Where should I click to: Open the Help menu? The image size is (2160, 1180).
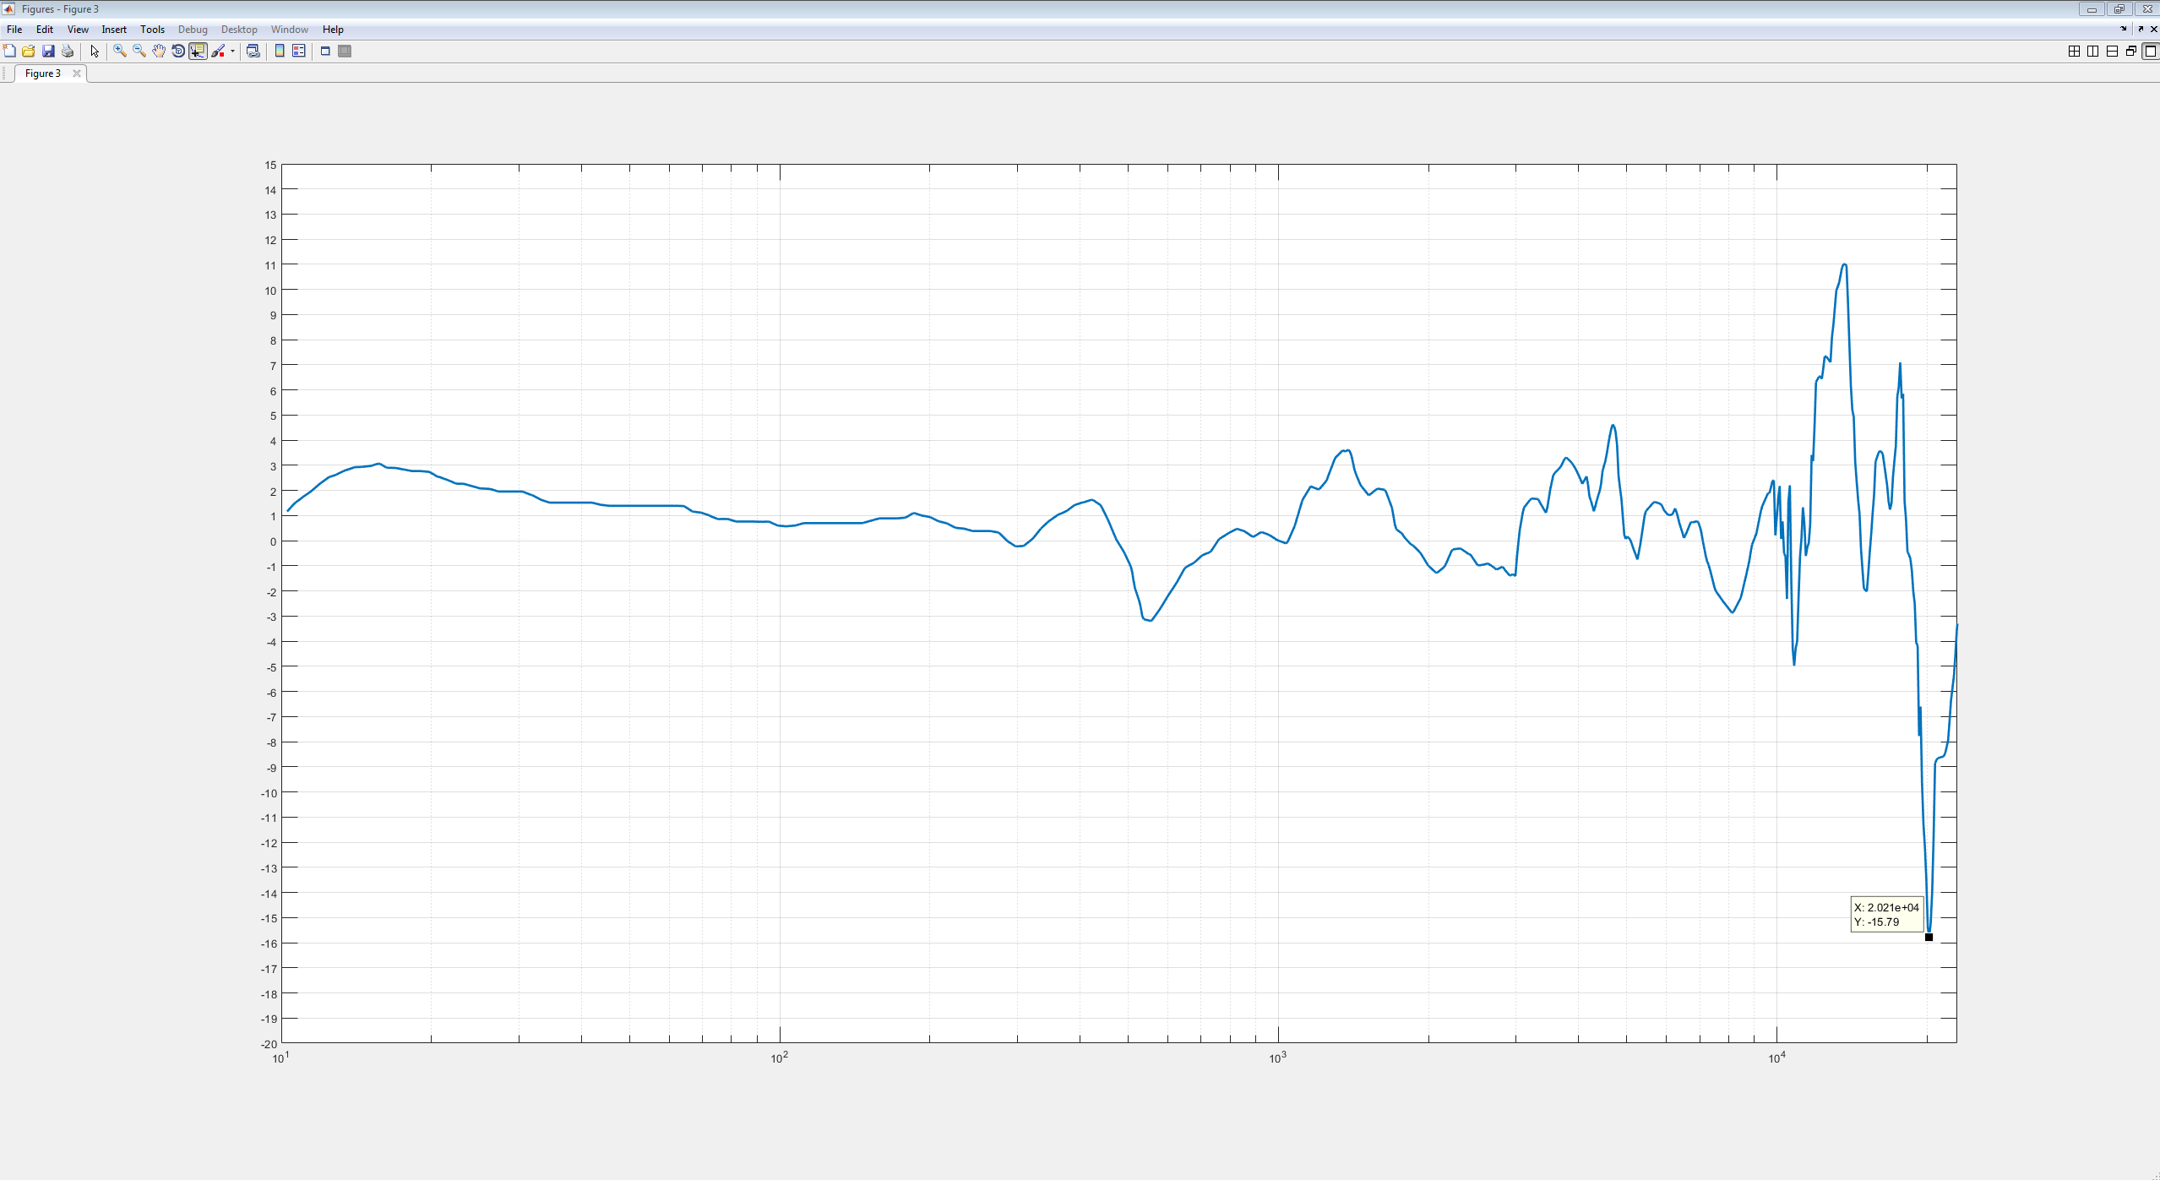pyautogui.click(x=333, y=29)
